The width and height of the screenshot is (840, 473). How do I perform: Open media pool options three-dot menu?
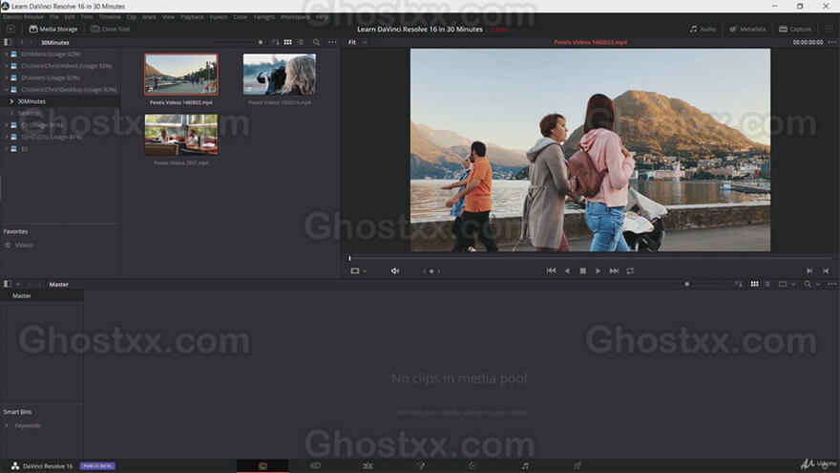(831, 284)
